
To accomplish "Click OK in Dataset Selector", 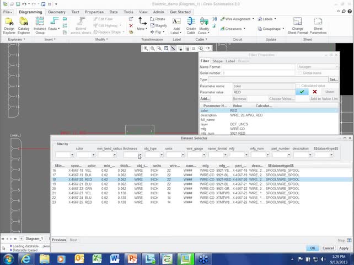I will (313, 248).
